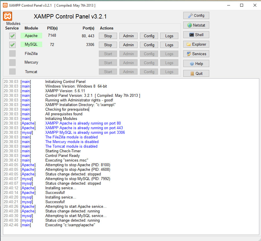261x241 pixels.
Task: Click Apache PID value 7148
Action: tap(52, 35)
